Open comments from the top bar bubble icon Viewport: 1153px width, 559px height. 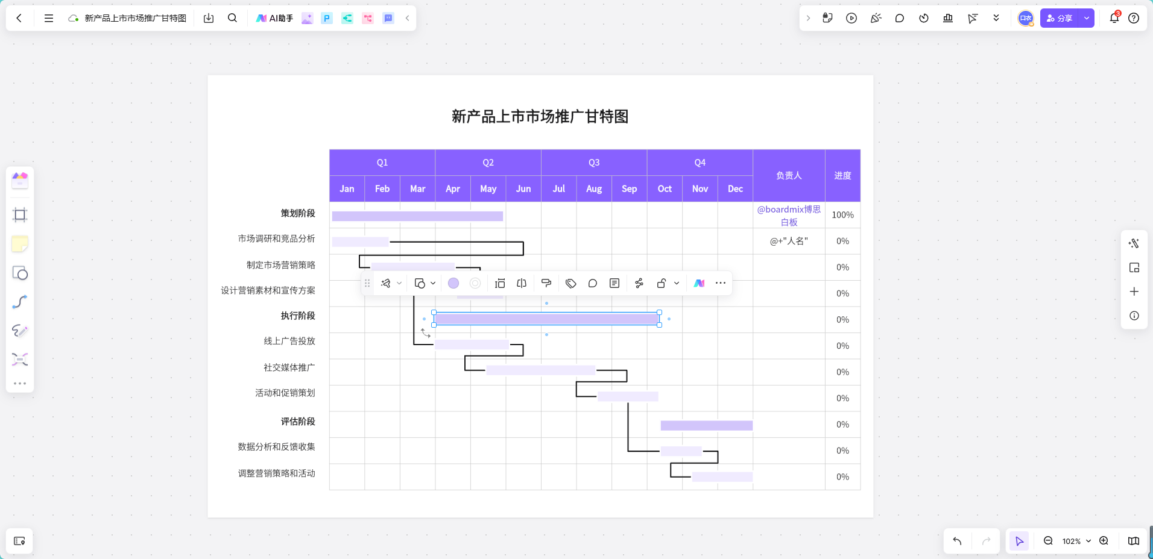(900, 18)
